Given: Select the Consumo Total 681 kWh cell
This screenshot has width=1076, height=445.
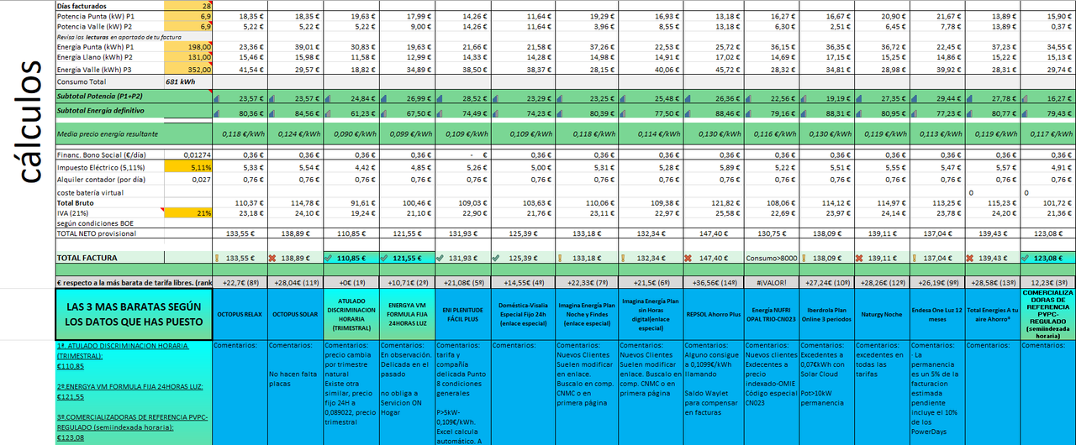Looking at the screenshot, I should (x=188, y=82).
